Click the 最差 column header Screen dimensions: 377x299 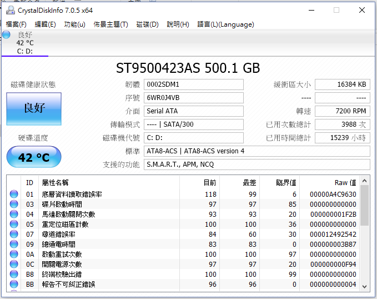(239, 183)
